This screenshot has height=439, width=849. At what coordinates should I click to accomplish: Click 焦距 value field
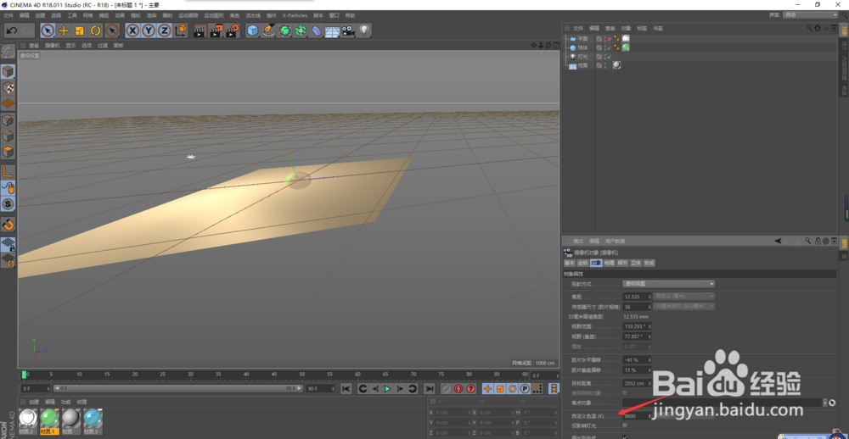635,297
